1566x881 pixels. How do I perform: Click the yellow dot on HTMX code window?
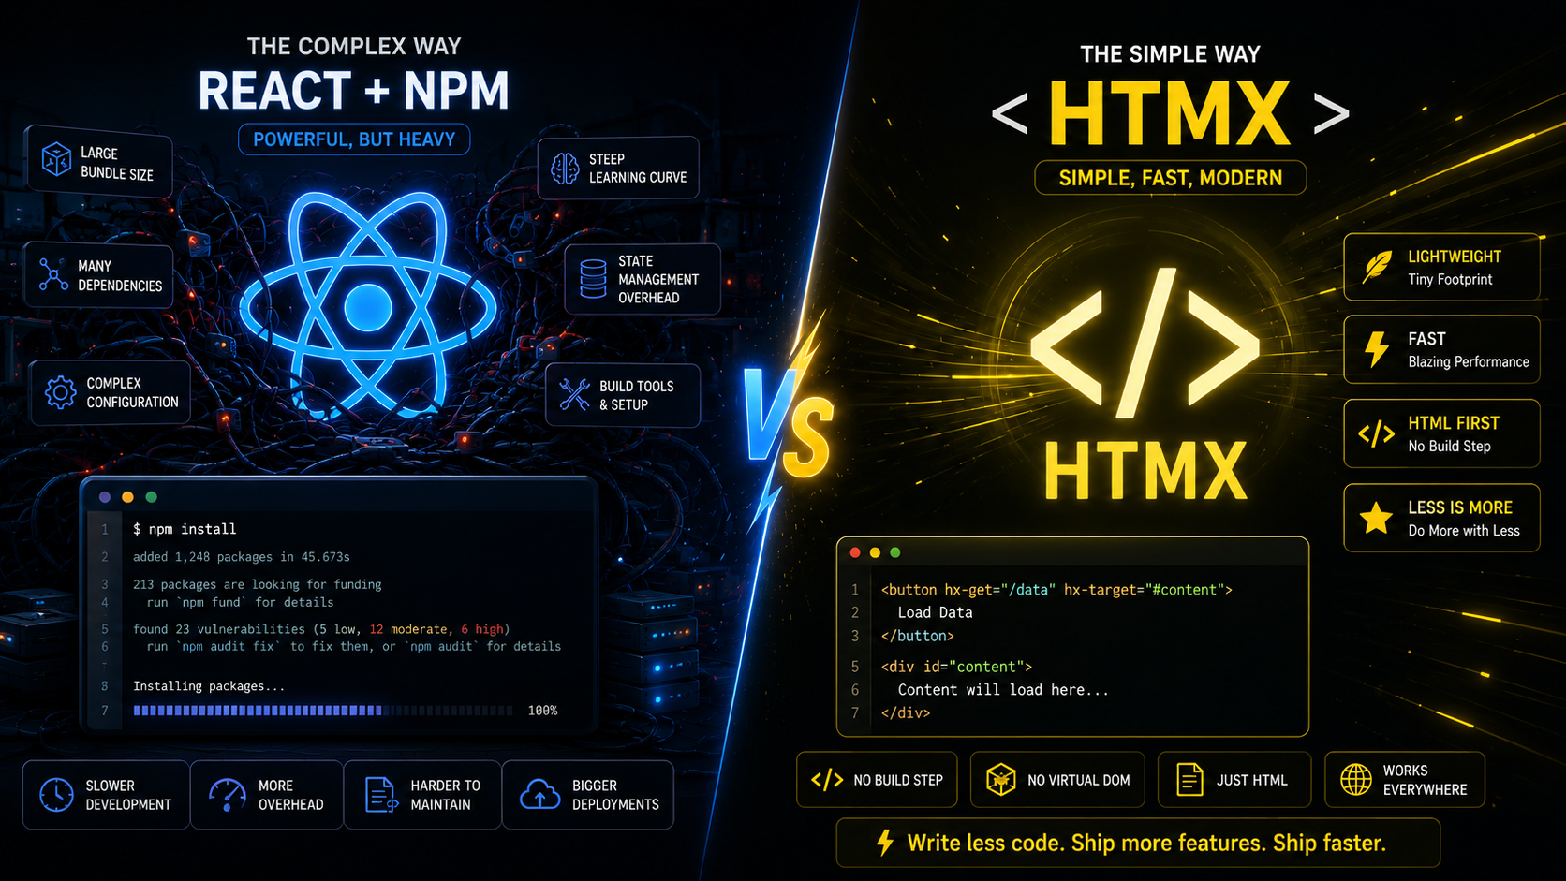[x=875, y=552]
